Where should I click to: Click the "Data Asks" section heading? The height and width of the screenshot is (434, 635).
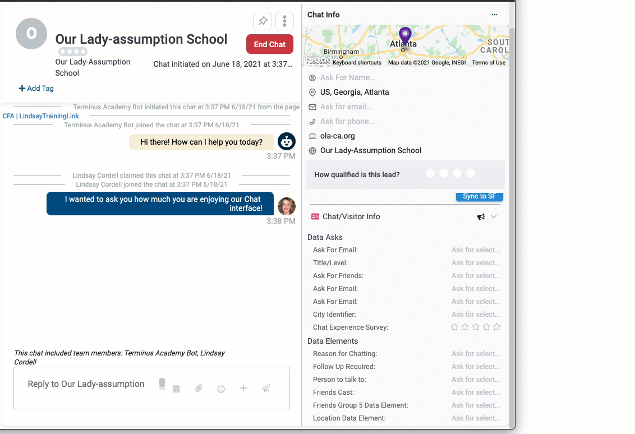click(325, 238)
